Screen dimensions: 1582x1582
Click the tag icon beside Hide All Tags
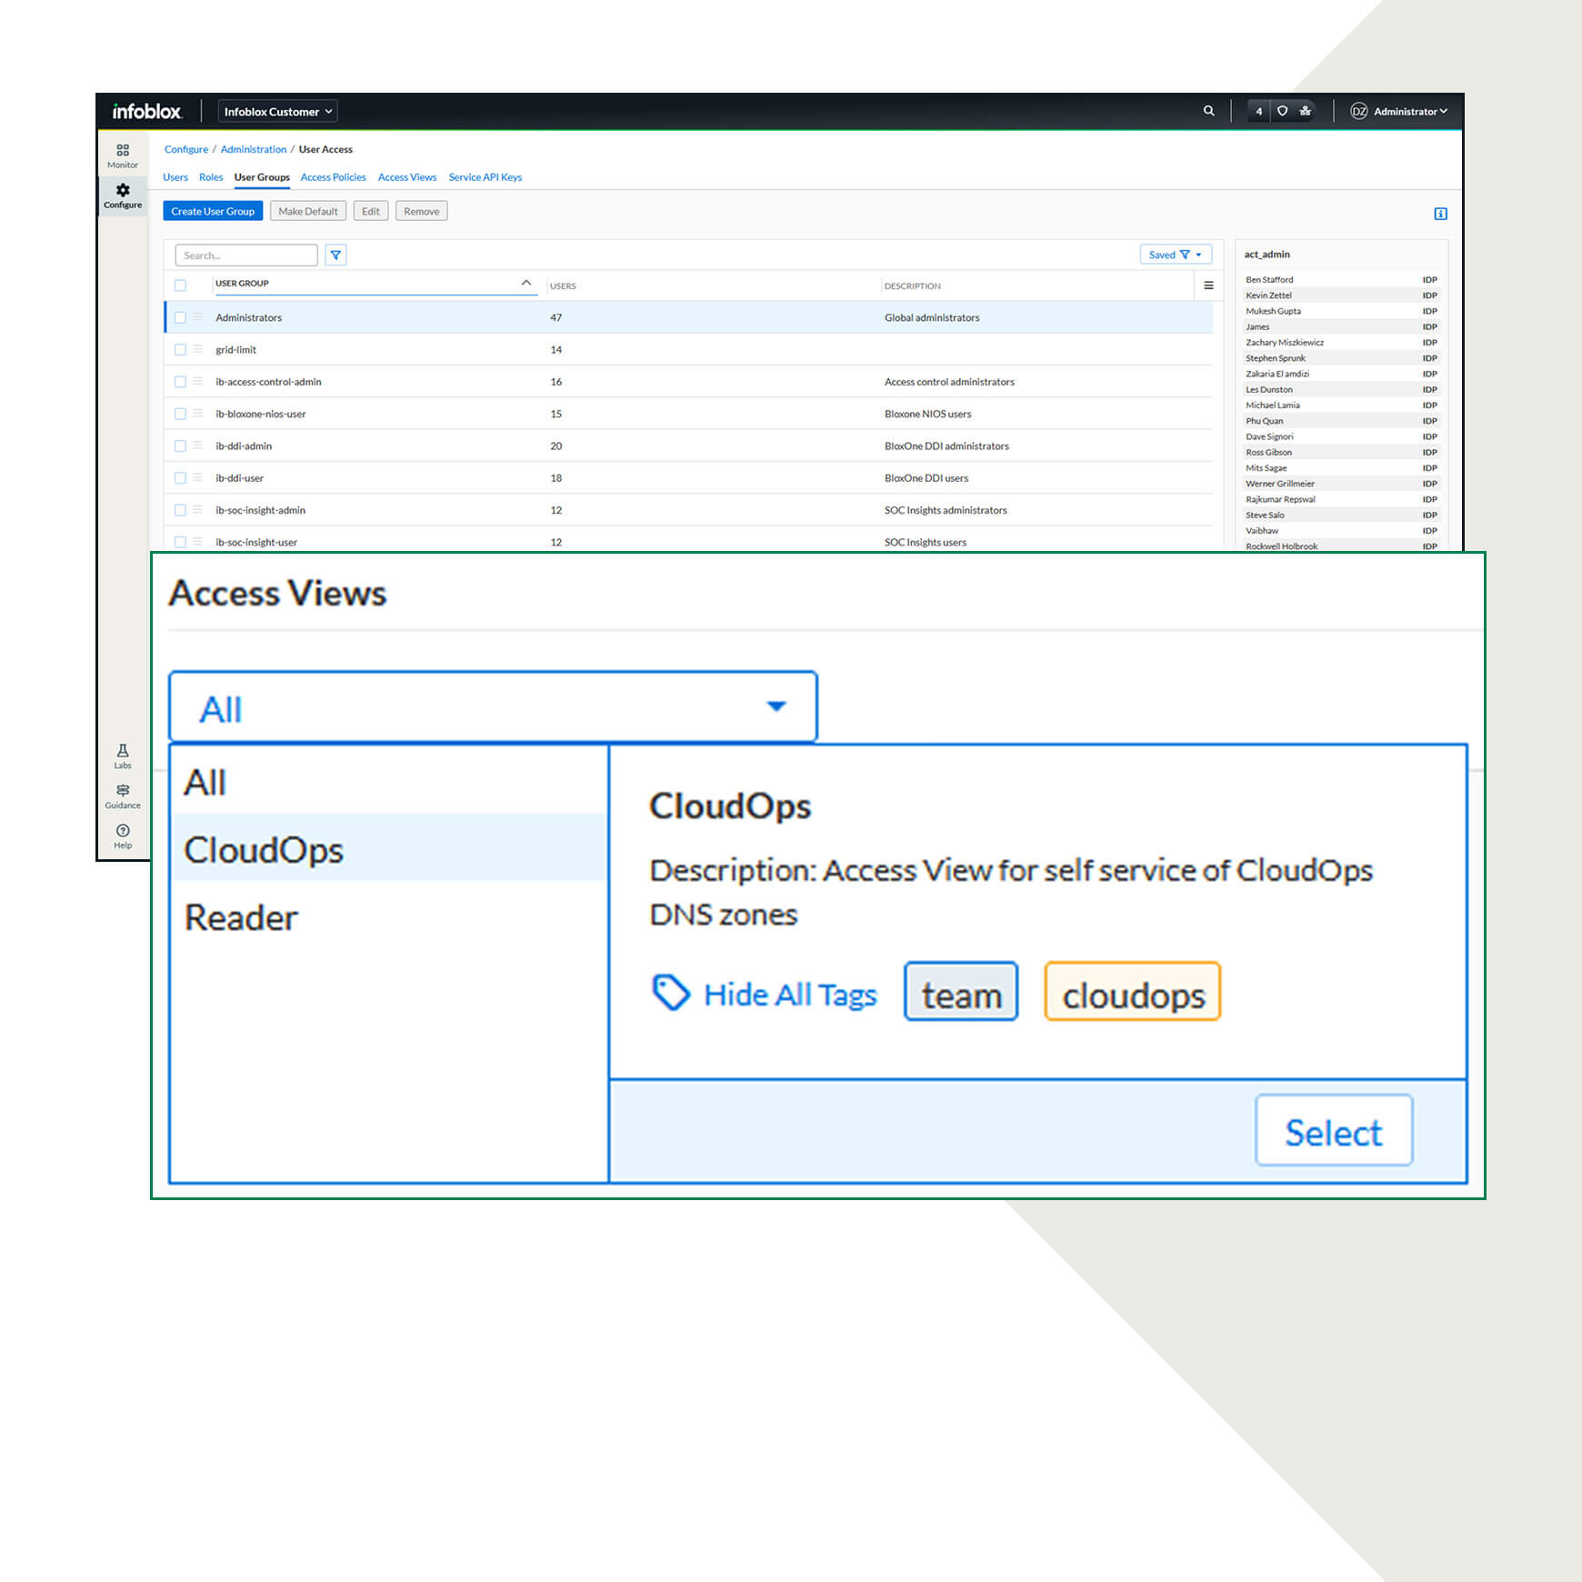pyautogui.click(x=672, y=992)
